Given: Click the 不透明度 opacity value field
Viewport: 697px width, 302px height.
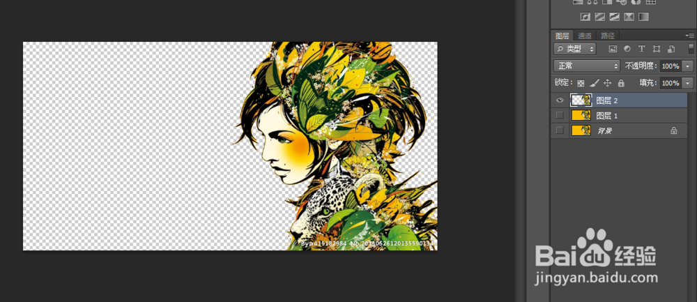Looking at the screenshot, I should click(x=670, y=66).
